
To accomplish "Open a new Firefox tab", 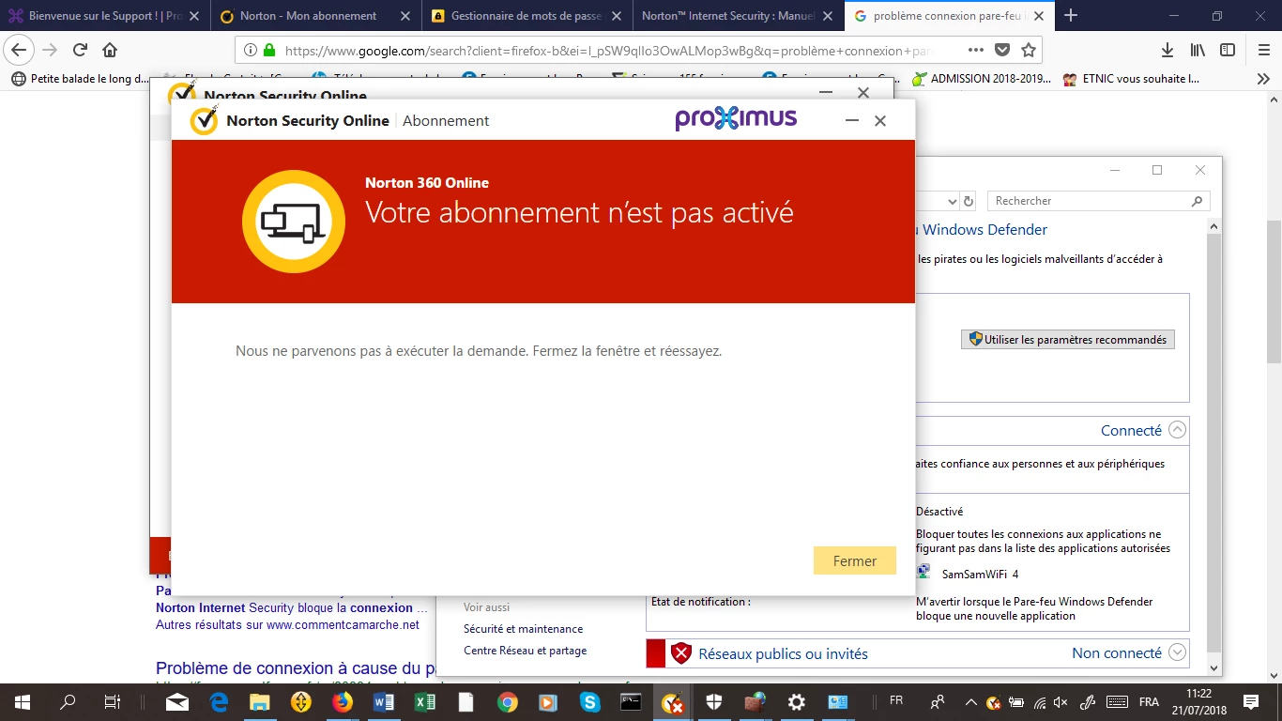I will (x=1071, y=16).
